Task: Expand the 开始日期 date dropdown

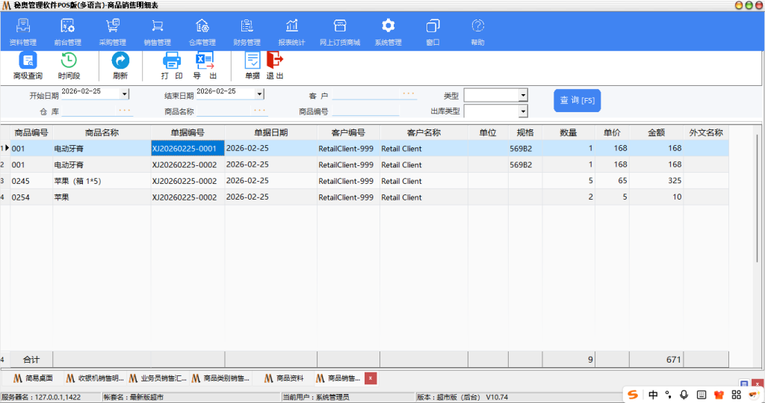Action: 125,94
